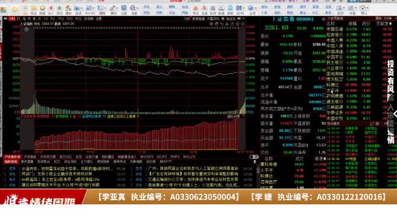Click the download icon beside news tabs
This screenshot has height=218, width=397.
[255, 161]
